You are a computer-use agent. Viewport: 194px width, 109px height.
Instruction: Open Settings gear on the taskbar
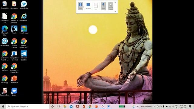[x=102, y=106]
